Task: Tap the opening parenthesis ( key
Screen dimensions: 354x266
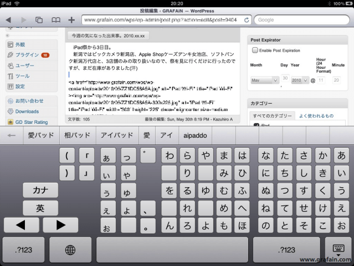Action: [67, 155]
